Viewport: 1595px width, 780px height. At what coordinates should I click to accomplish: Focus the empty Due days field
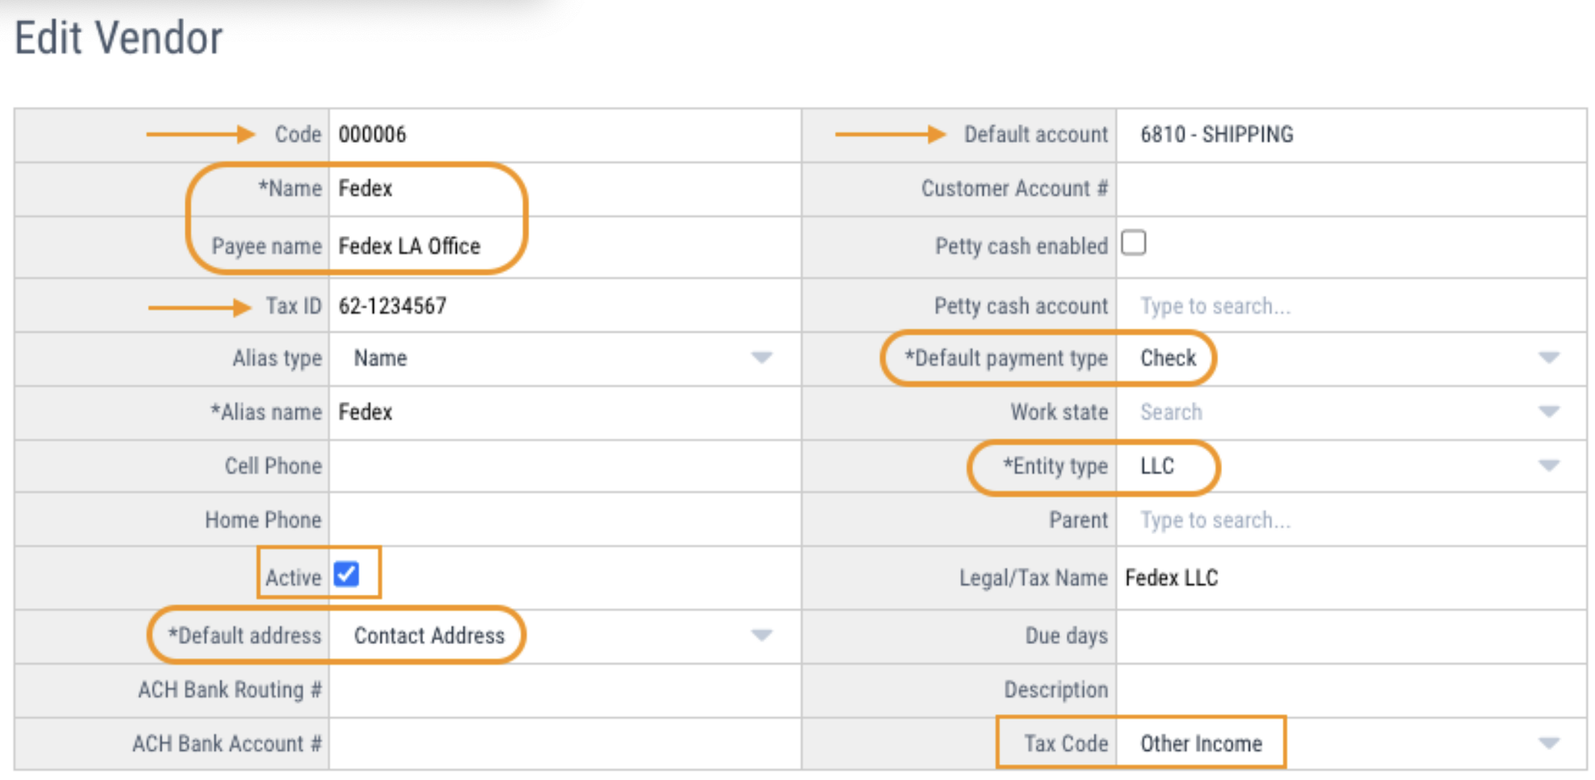tap(1351, 636)
